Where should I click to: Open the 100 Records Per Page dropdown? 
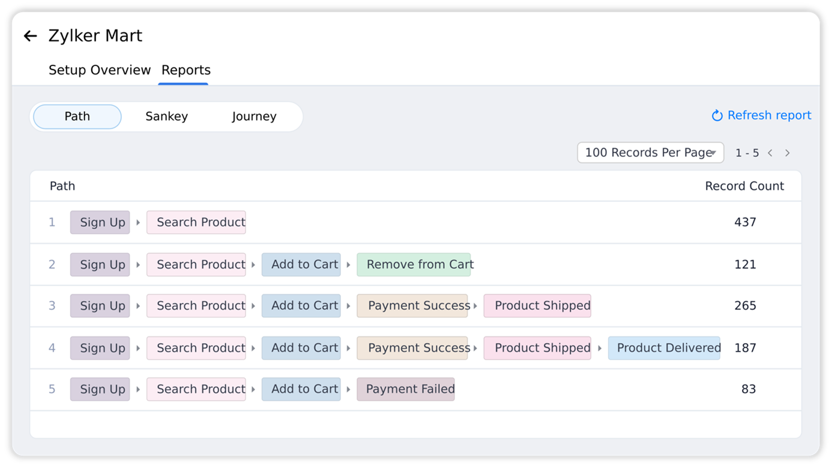[650, 153]
